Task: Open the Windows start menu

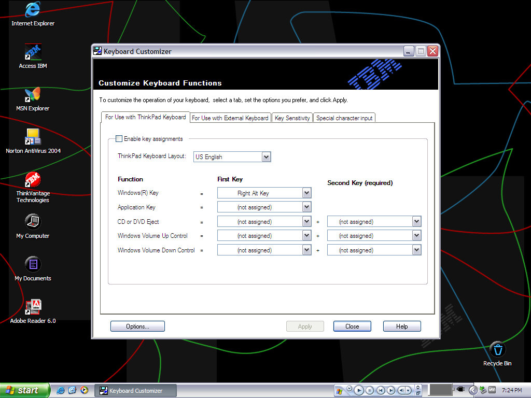Action: pyautogui.click(x=24, y=390)
